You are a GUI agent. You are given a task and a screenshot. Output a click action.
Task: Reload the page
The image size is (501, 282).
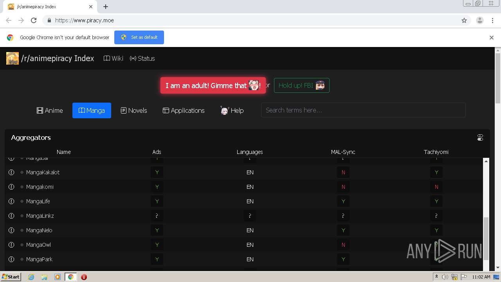tap(34, 20)
